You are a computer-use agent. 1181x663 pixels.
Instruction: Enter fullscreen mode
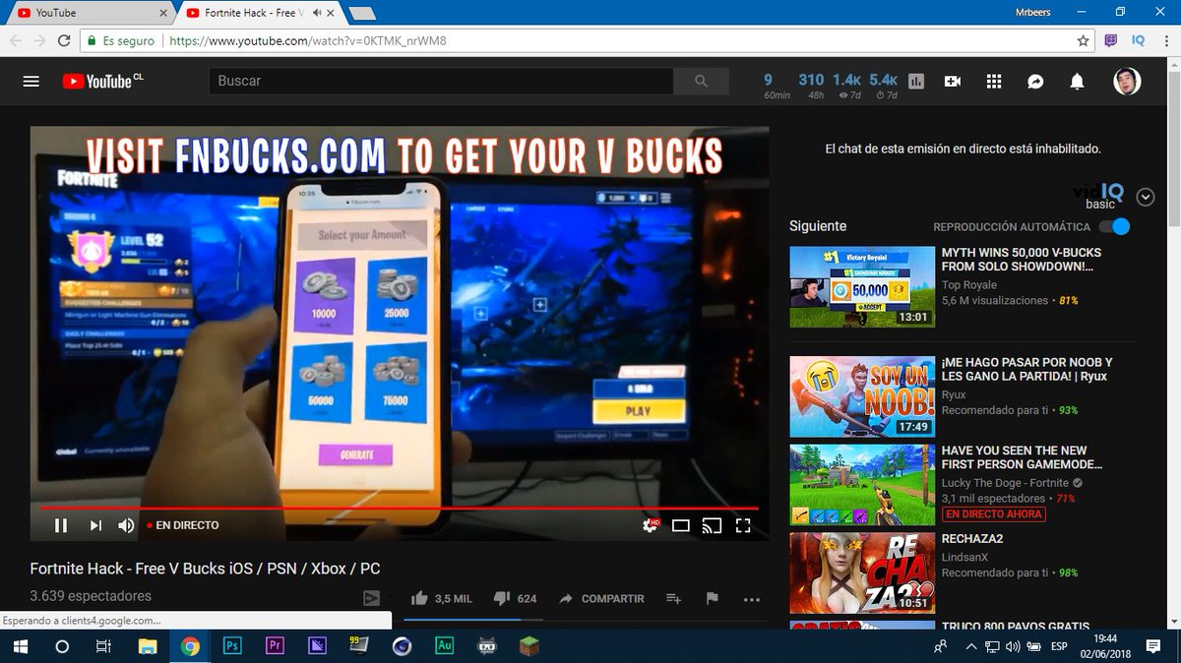tap(744, 525)
